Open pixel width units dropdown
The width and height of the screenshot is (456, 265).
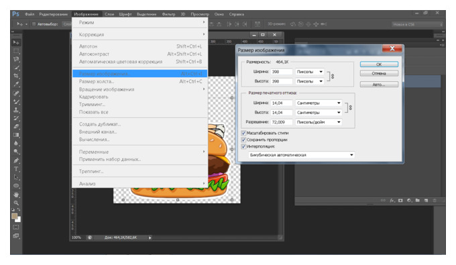click(x=310, y=72)
